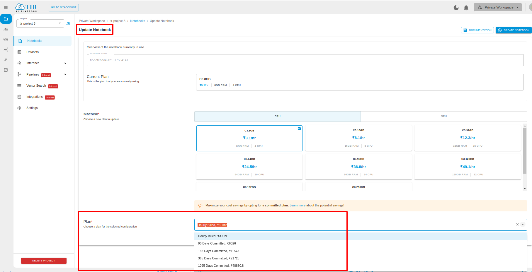The width and height of the screenshot is (532, 272).
Task: Uncheck the C3.8GB selected checkbox
Action: (x=299, y=129)
